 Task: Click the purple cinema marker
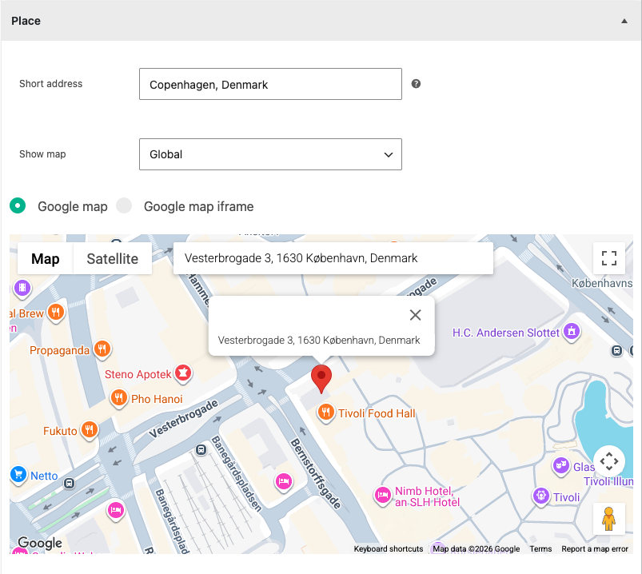pyautogui.click(x=22, y=288)
